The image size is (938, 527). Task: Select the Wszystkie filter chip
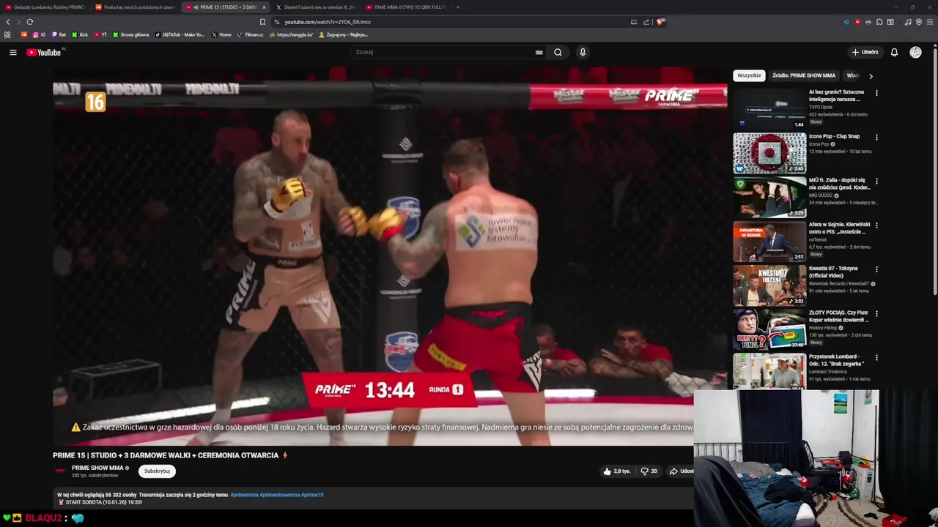(x=749, y=75)
